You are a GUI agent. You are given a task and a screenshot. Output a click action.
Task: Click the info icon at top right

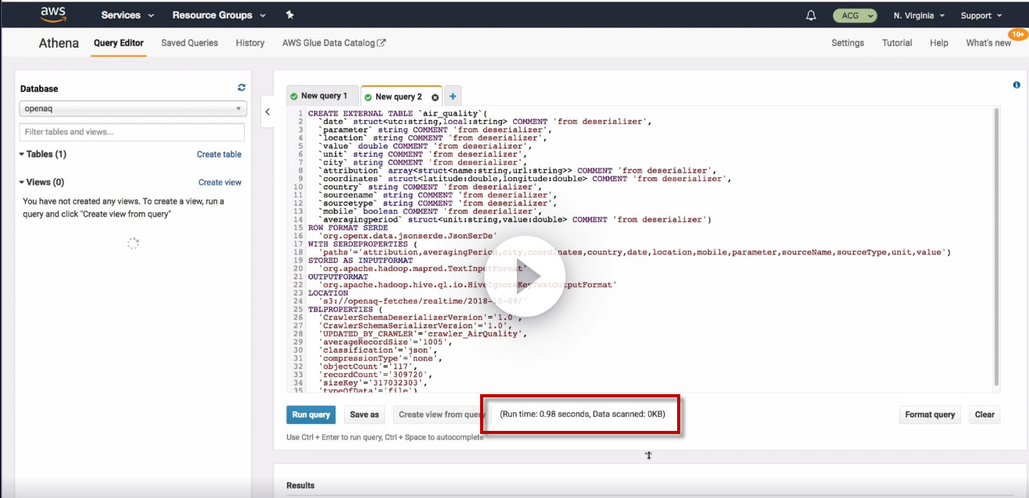[x=1016, y=85]
